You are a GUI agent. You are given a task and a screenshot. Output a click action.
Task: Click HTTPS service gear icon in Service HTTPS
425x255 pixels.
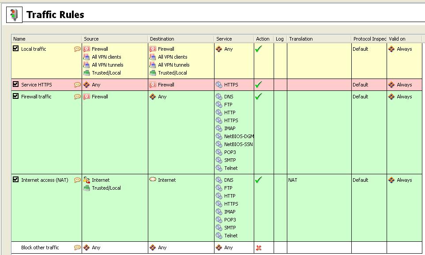pos(219,85)
